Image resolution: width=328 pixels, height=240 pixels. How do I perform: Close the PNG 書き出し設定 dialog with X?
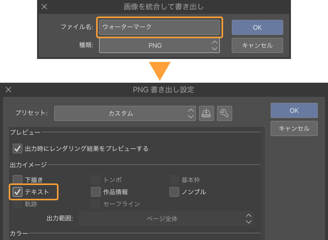[8, 89]
